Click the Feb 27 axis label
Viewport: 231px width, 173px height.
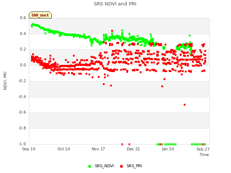point(203,149)
